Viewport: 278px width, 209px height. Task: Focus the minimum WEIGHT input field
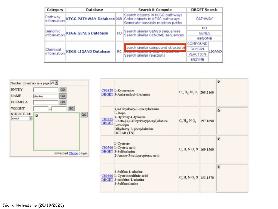[x=41, y=109]
